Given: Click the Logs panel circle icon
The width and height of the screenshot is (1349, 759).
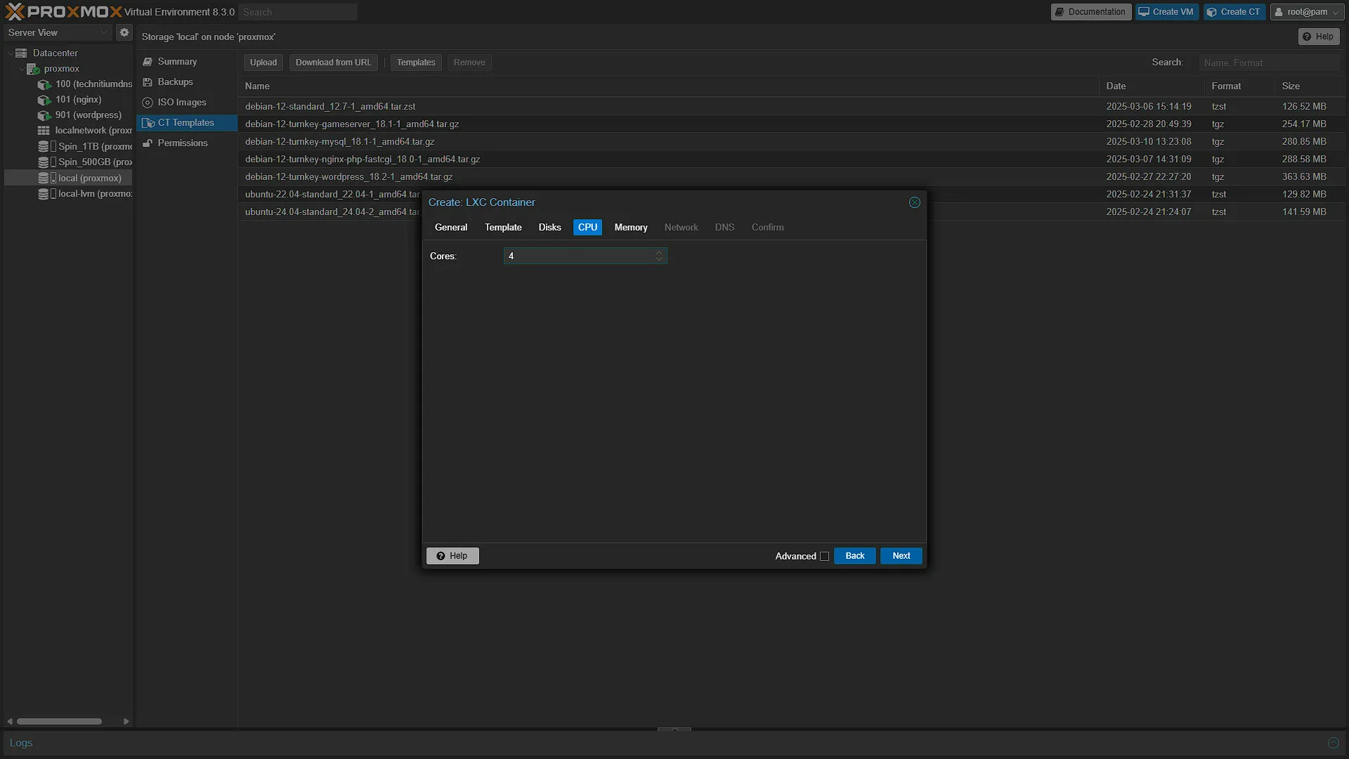Looking at the screenshot, I should 1333,743.
